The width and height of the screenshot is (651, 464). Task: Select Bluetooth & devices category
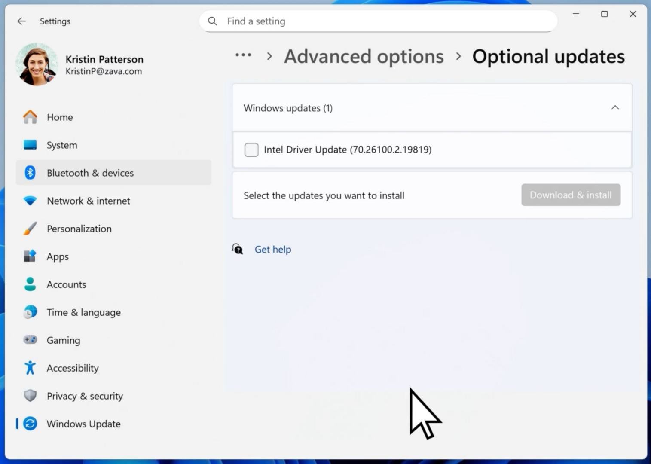point(113,173)
